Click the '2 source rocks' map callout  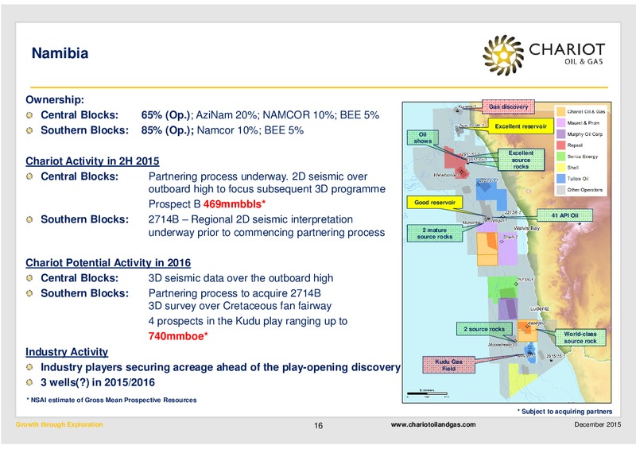point(484,329)
